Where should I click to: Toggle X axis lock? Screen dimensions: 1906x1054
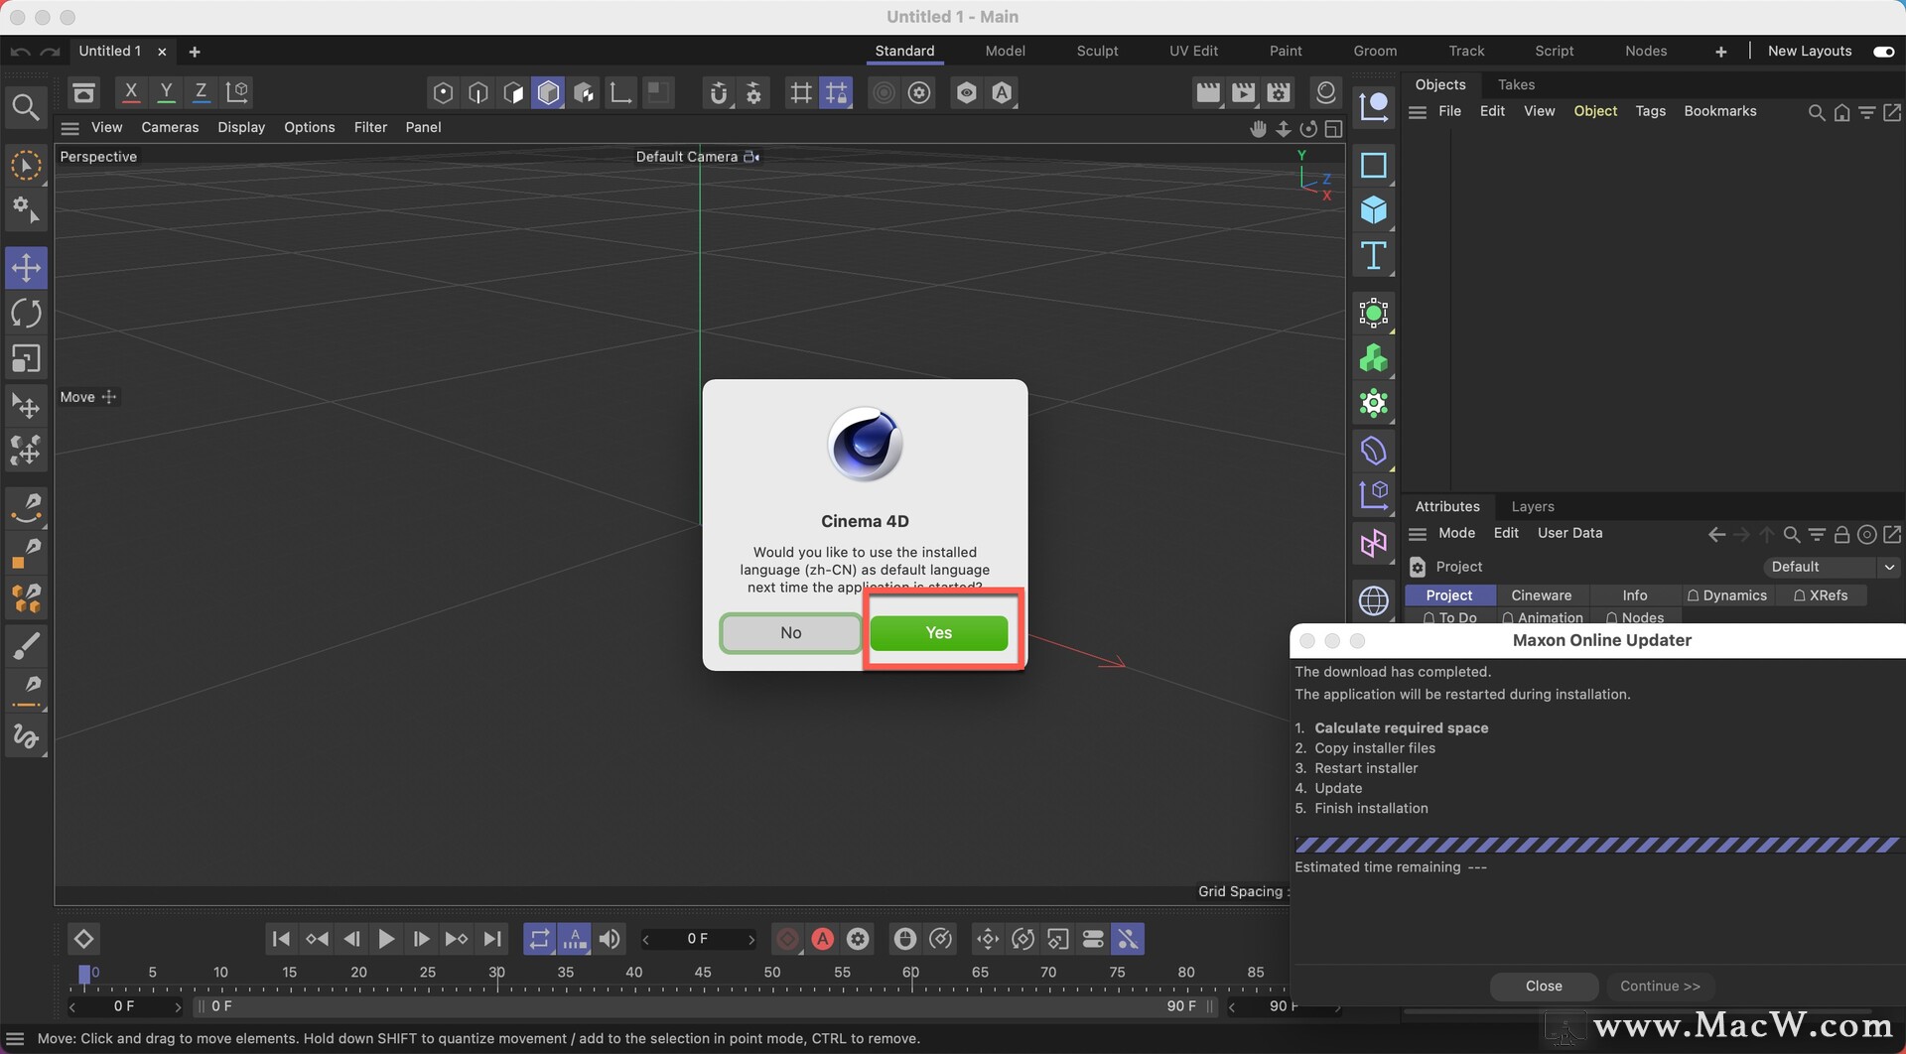(131, 92)
